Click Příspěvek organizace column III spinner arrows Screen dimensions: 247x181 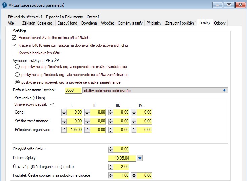tap(111, 130)
